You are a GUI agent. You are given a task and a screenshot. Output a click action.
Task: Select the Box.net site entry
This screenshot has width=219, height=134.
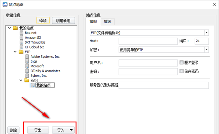coord(31,33)
